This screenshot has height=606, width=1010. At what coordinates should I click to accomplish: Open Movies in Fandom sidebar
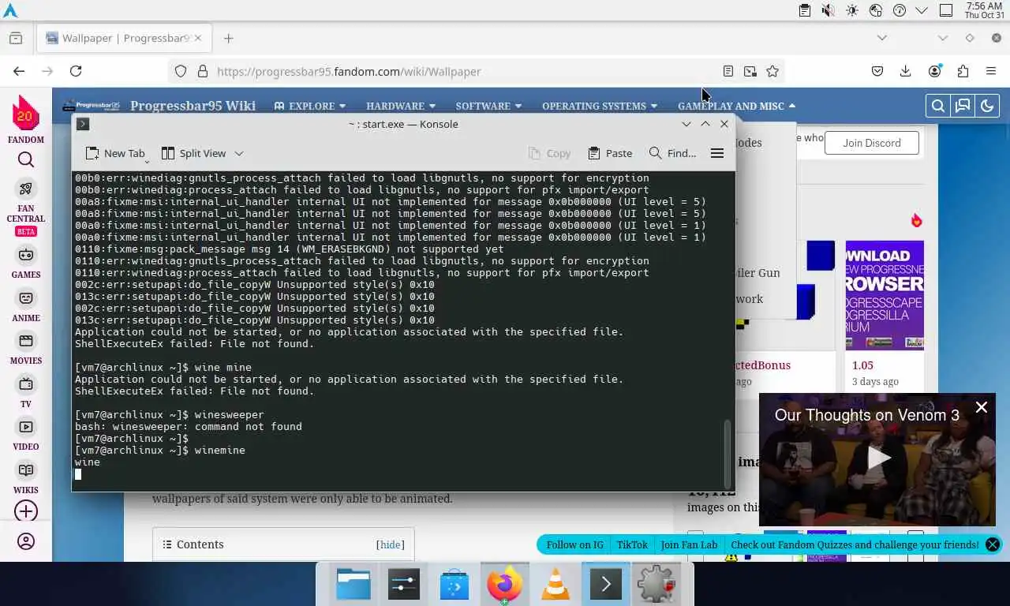26,349
